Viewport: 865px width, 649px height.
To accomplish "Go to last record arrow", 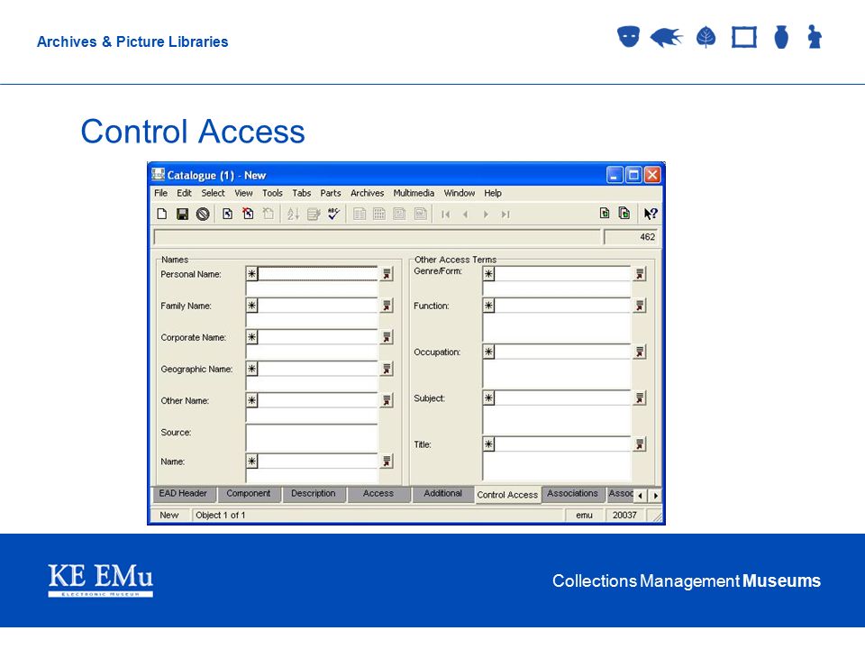I will coord(505,215).
